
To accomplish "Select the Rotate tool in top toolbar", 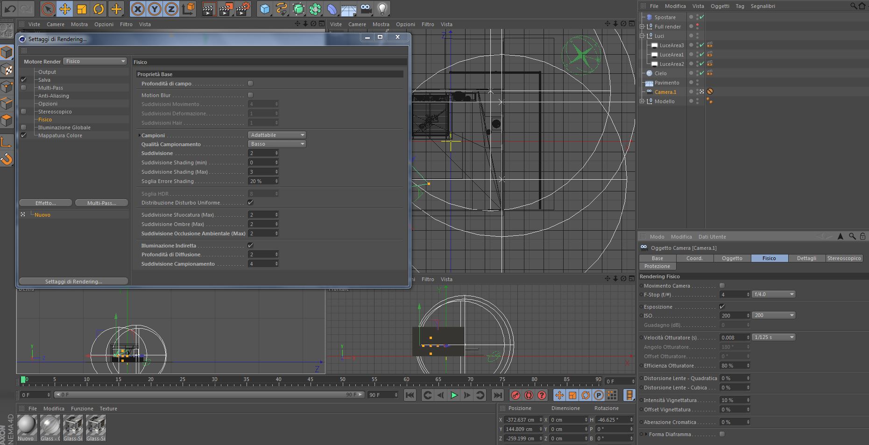I will point(99,9).
